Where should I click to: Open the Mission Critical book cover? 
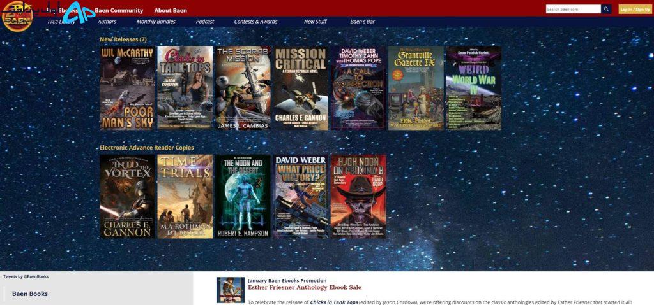pos(300,89)
